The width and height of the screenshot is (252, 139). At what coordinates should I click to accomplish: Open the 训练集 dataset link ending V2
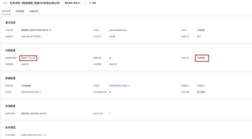(119, 86)
